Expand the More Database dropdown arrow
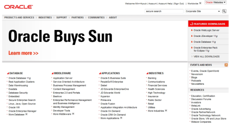This screenshot has width=229, height=125. tap(27, 114)
